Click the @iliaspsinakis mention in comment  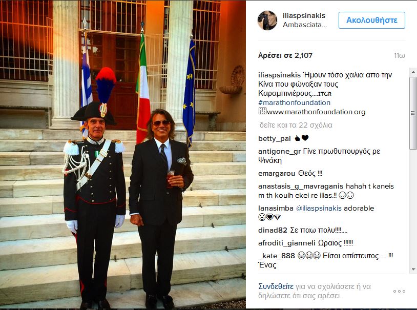318,208
